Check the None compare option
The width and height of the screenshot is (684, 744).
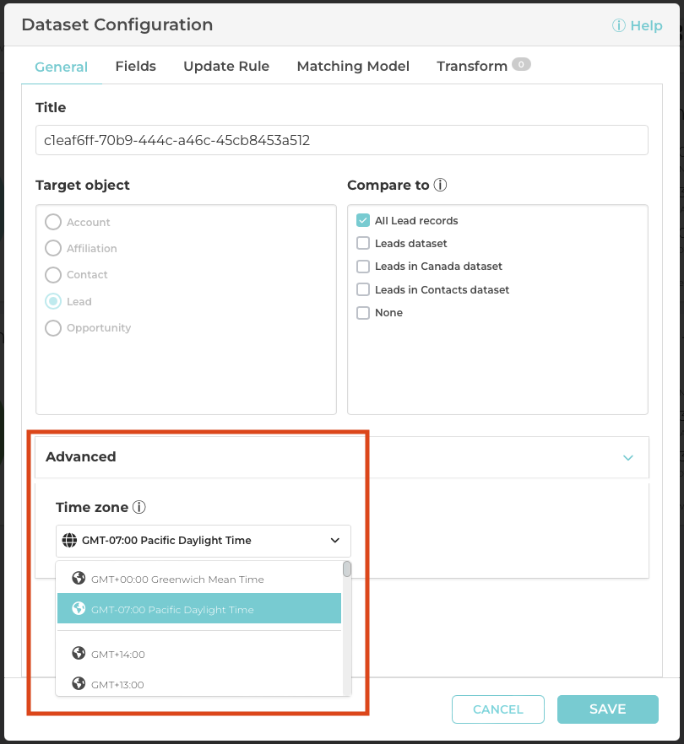[363, 313]
